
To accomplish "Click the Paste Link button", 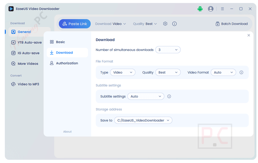I will pos(75,24).
